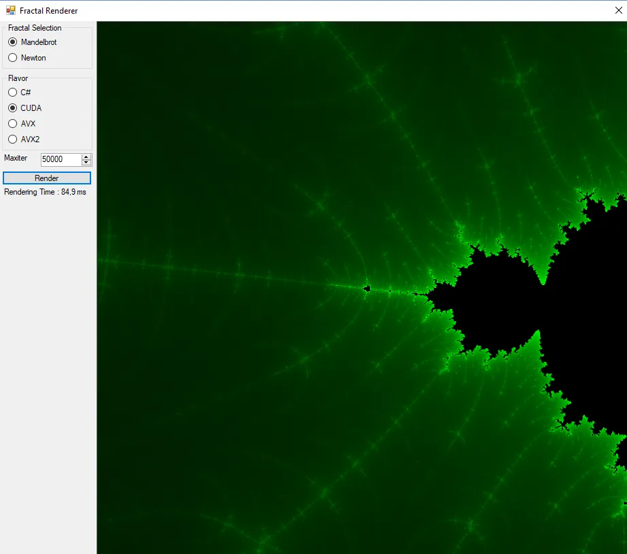Click into the Maxiter value field
The height and width of the screenshot is (554, 627).
tap(60, 159)
